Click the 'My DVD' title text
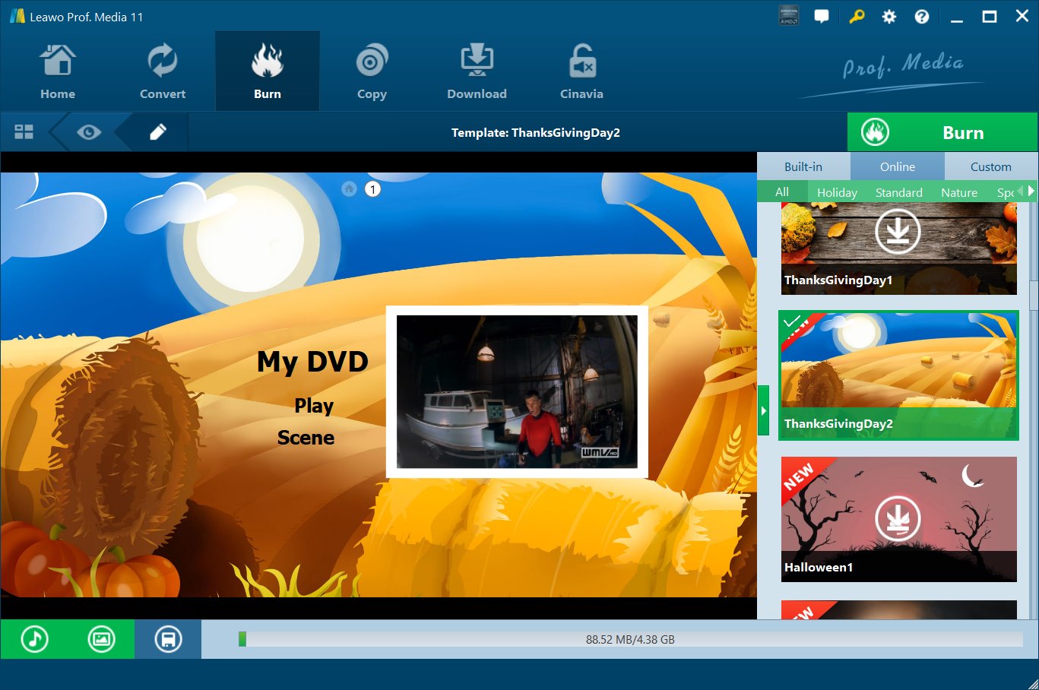The image size is (1039, 690). (x=312, y=362)
